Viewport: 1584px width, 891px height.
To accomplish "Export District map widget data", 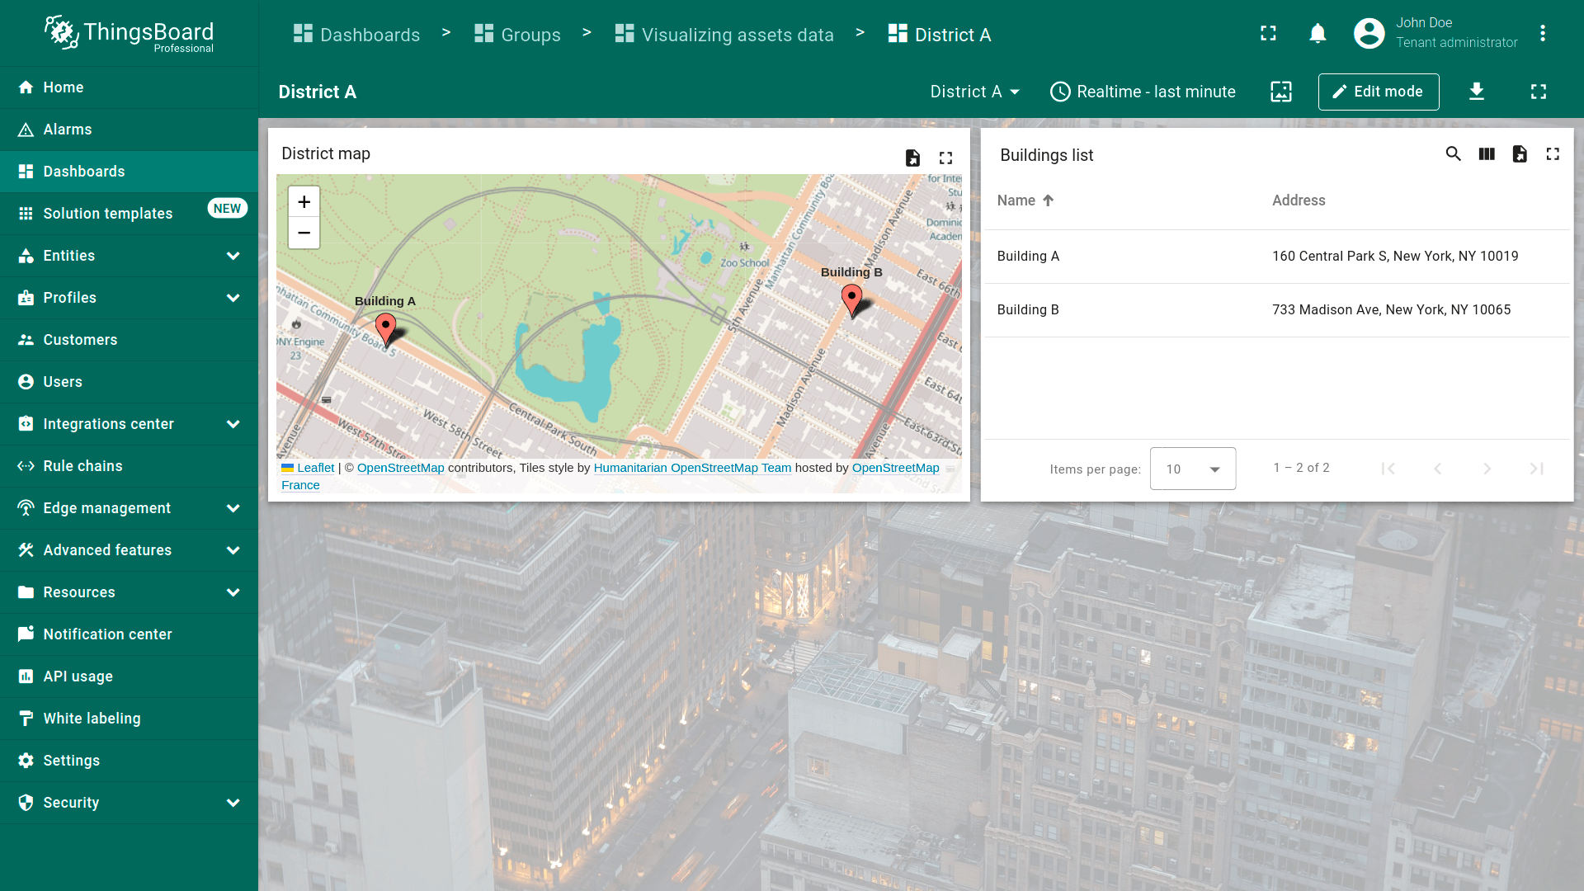I will pos(912,158).
